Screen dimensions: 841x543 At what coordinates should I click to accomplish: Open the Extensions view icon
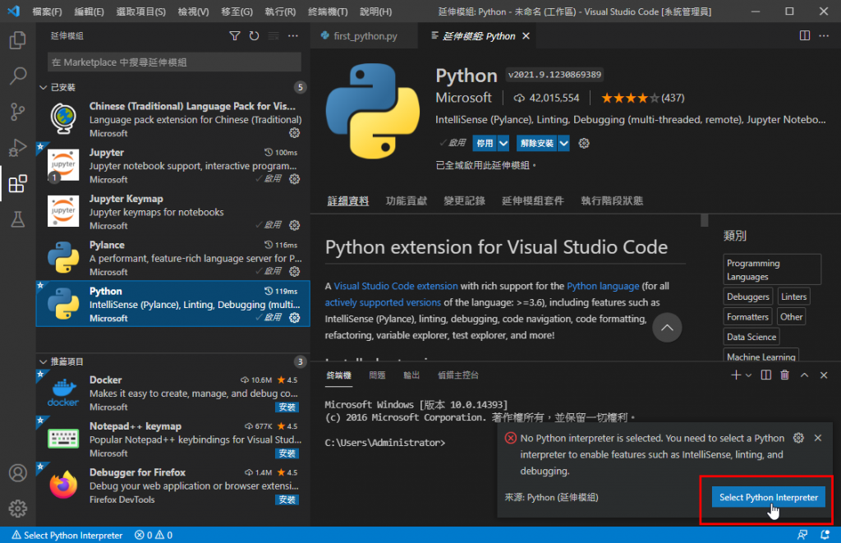click(x=18, y=183)
